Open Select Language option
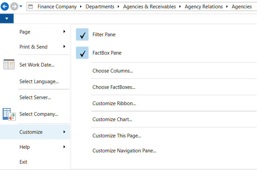The width and height of the screenshot is (257, 170). pyautogui.click(x=39, y=82)
